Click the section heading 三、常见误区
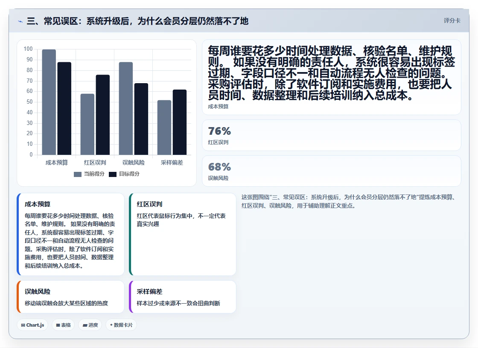This screenshot has width=478, height=348. [137, 21]
